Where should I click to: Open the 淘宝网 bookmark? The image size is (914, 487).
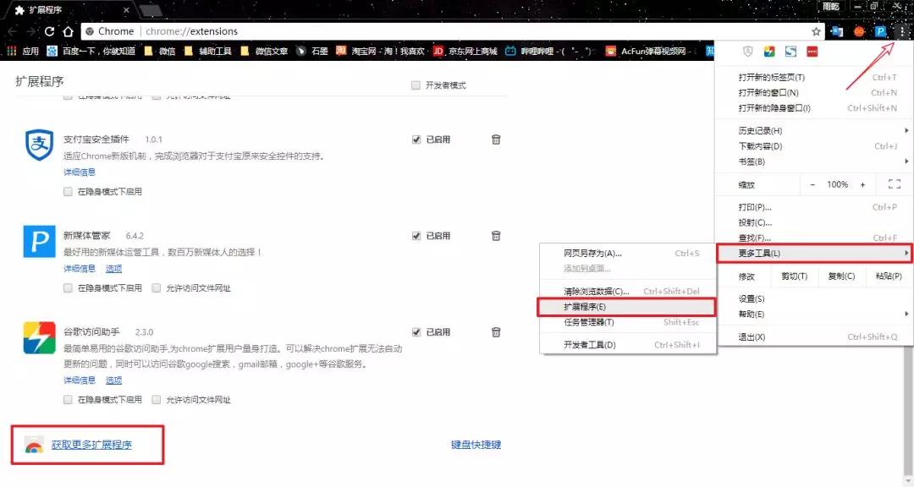click(x=380, y=52)
